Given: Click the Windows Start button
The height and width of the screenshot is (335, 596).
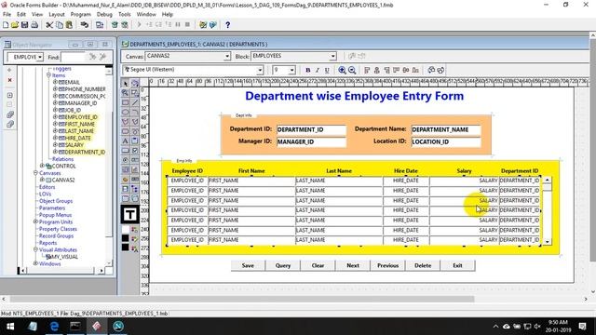Looking at the screenshot, I should click(x=10, y=327).
